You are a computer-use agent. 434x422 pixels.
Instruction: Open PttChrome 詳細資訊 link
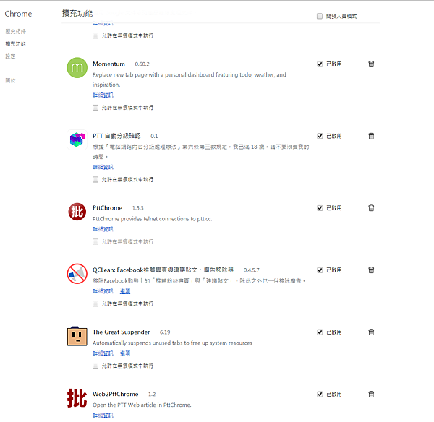click(x=103, y=229)
